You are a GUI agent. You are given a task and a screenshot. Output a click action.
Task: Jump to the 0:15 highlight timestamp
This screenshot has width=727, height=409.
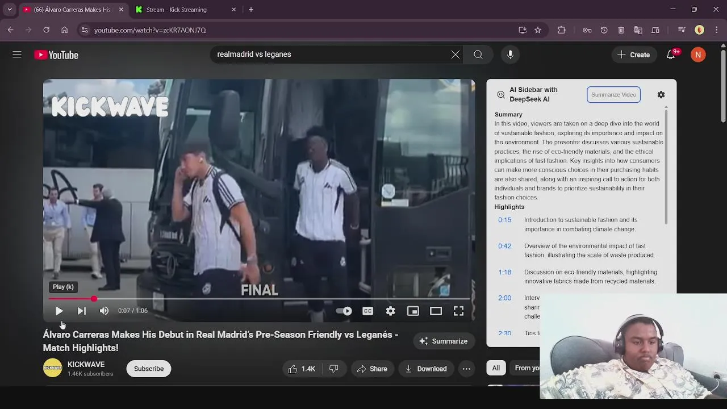click(x=505, y=220)
